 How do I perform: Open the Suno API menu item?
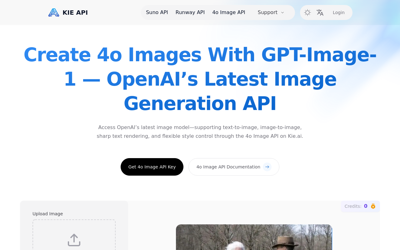(x=157, y=12)
